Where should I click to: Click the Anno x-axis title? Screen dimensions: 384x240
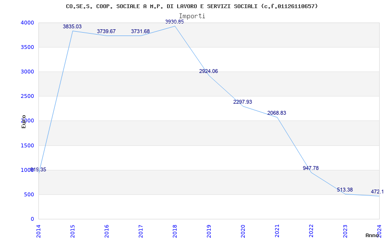(x=372, y=235)
